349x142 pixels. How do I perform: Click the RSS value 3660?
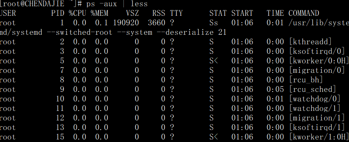coord(156,23)
